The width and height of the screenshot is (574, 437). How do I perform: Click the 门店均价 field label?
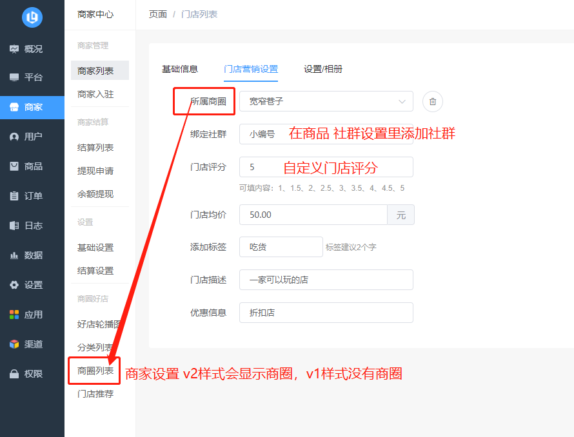[208, 215]
